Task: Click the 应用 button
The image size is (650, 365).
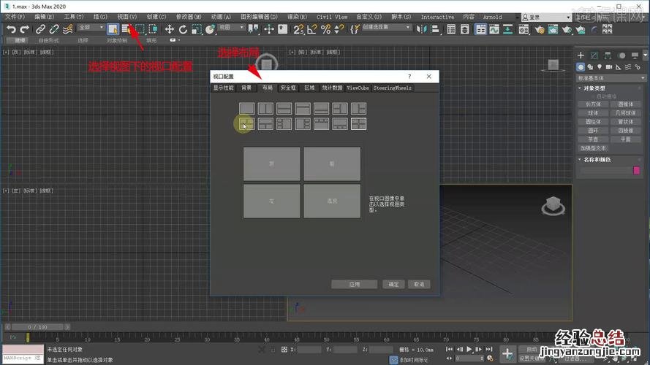Action: (354, 284)
